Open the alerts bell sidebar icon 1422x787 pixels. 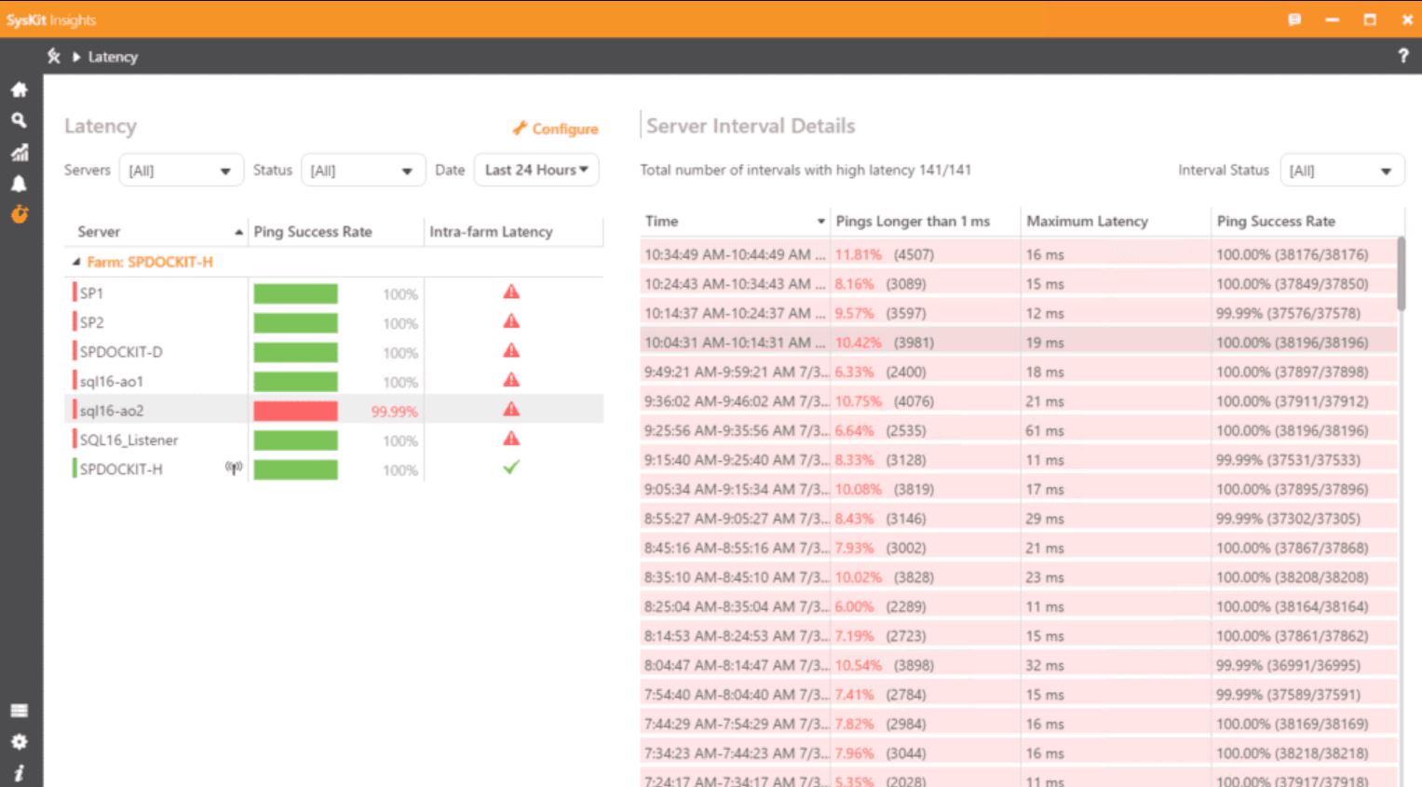(x=19, y=183)
